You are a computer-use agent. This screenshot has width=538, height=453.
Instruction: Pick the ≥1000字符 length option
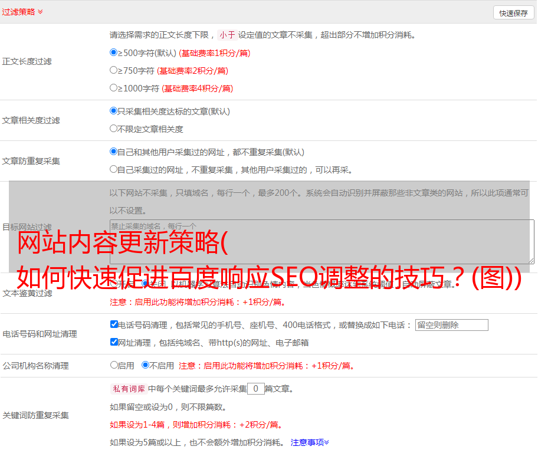click(x=114, y=88)
